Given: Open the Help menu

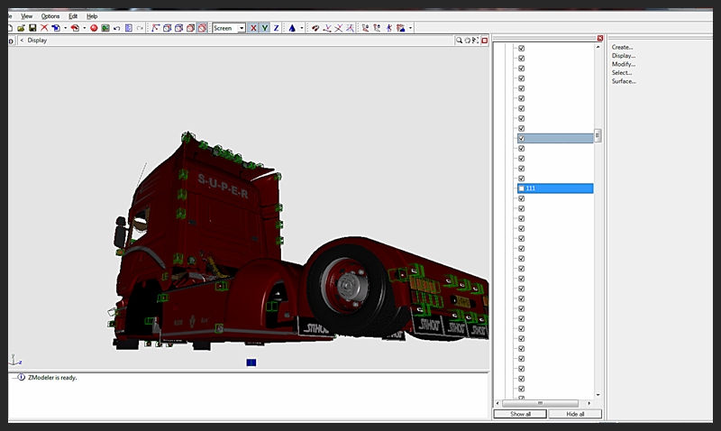Looking at the screenshot, I should 92,16.
